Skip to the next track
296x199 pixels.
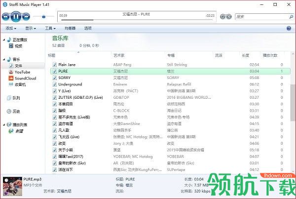(x=26, y=17)
